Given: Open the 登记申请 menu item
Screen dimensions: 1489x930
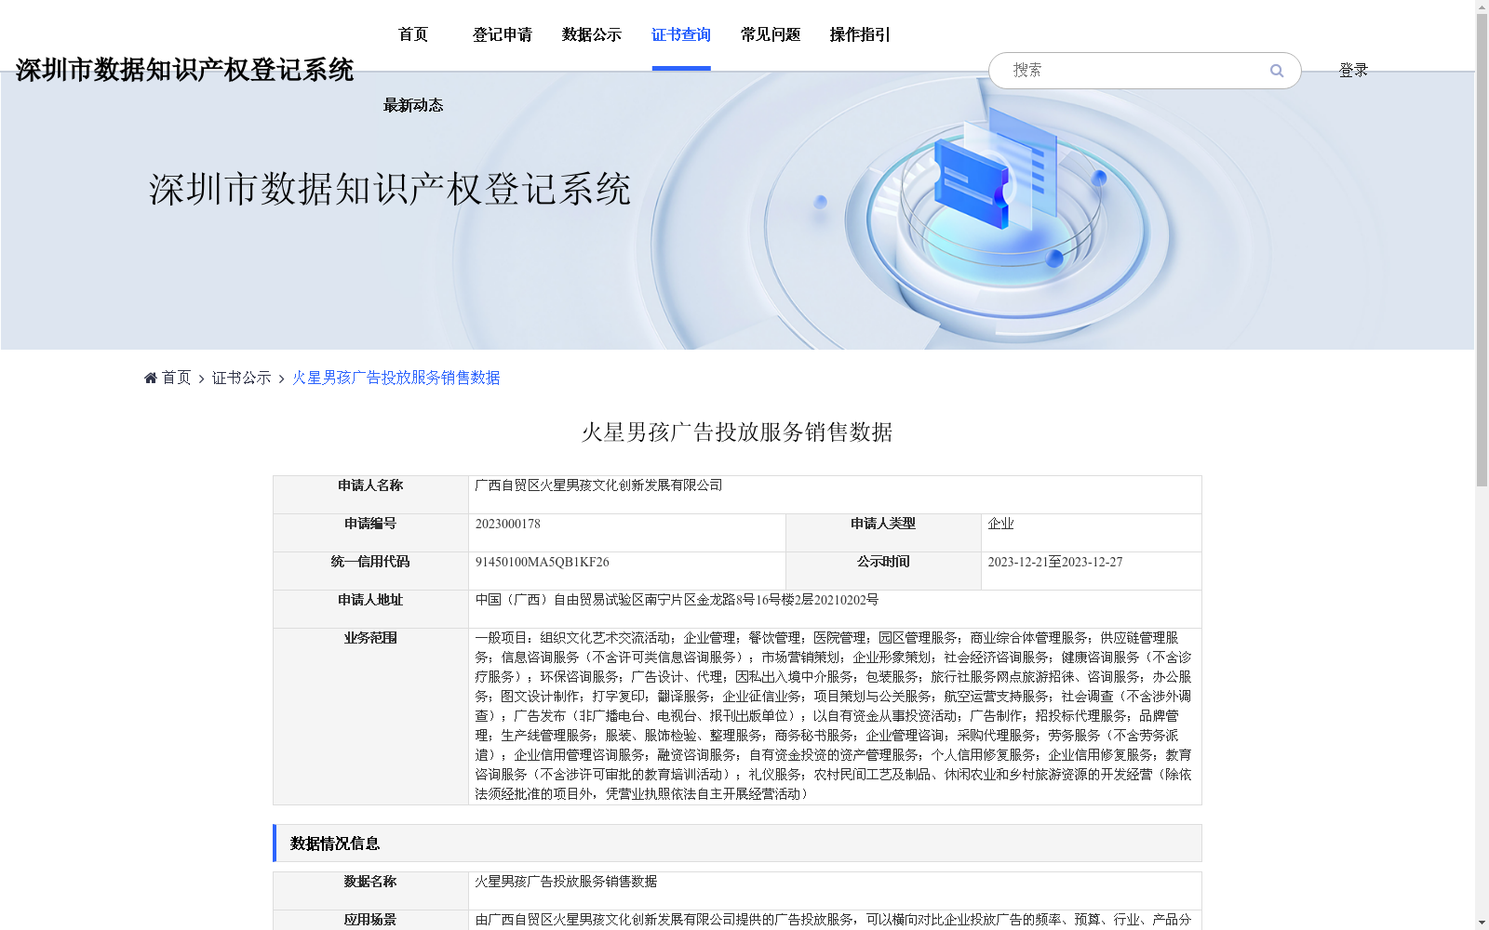Looking at the screenshot, I should pyautogui.click(x=503, y=34).
